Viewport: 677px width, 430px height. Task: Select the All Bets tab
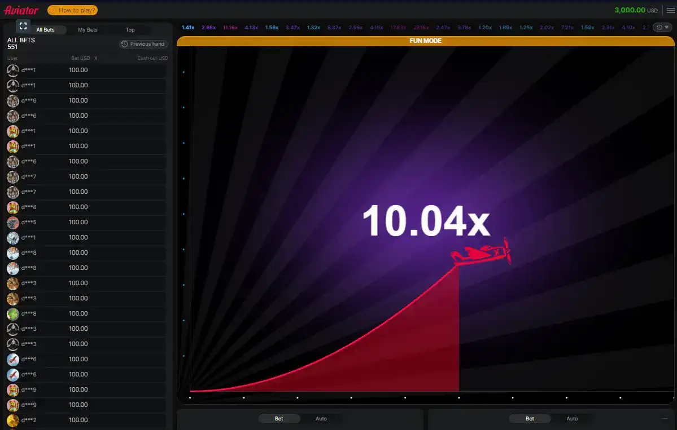click(x=45, y=30)
